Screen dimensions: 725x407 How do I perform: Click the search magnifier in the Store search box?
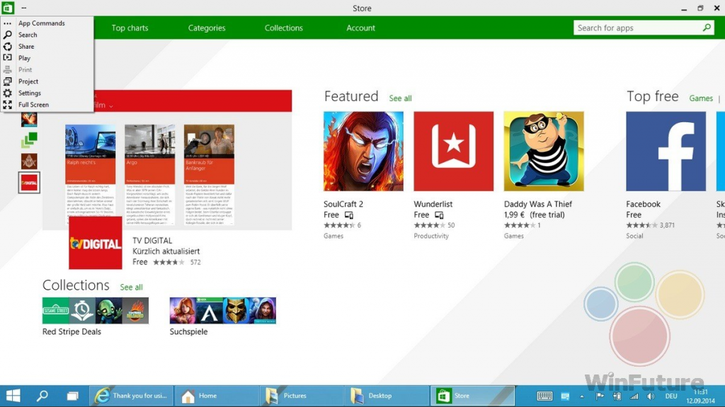(x=706, y=28)
